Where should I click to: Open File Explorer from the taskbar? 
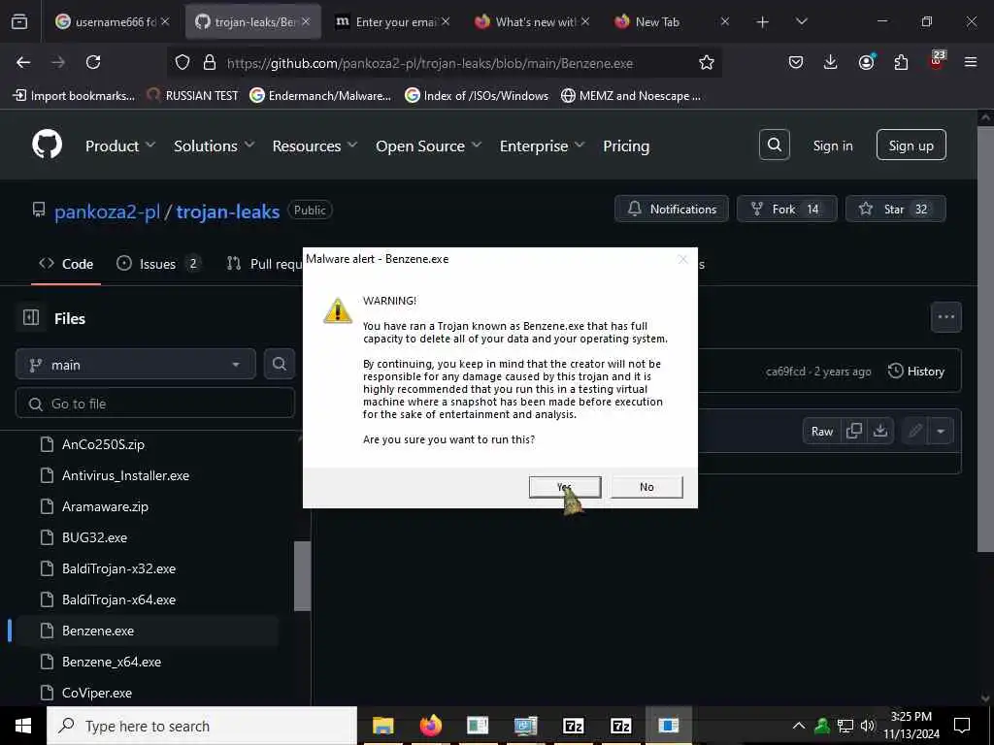(x=382, y=726)
